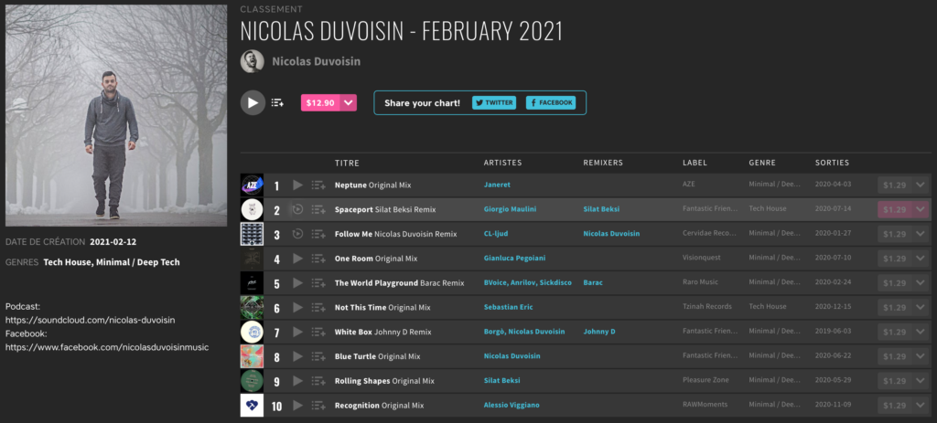Open Nicolas Duvoisin profile name link

(x=316, y=61)
